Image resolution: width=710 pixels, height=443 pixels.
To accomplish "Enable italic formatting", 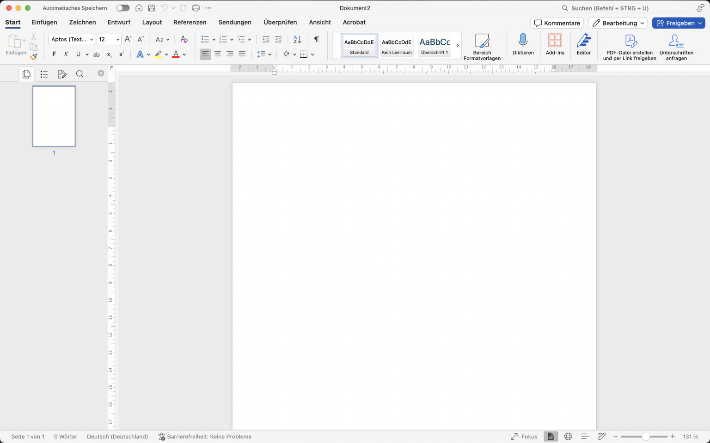I will 66,54.
